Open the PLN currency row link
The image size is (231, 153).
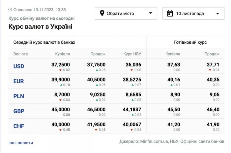18,96
